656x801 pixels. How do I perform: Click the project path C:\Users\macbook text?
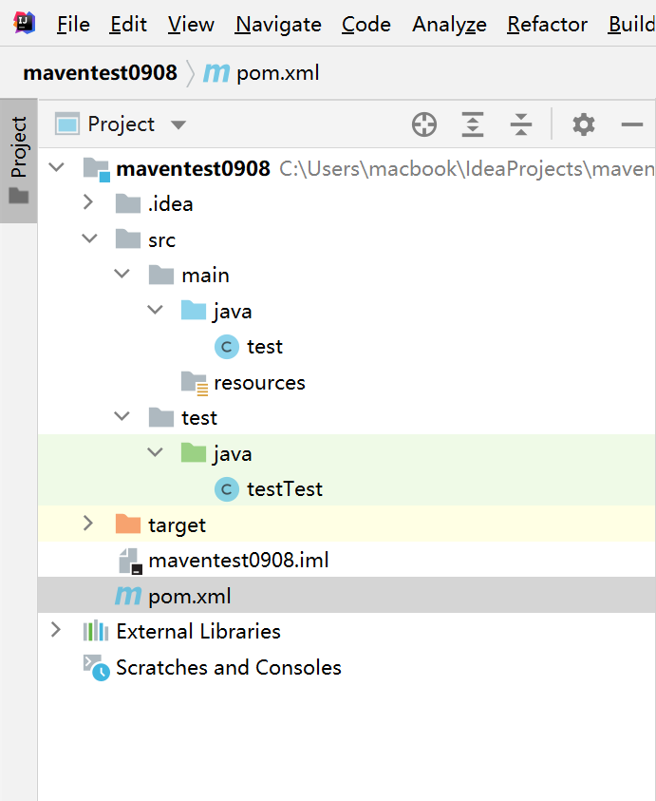466,169
